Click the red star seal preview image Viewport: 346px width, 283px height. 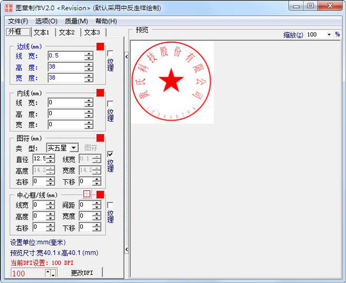[172, 82]
